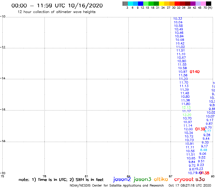
Task: Click the wave height value 11.02
Action: point(180,47)
